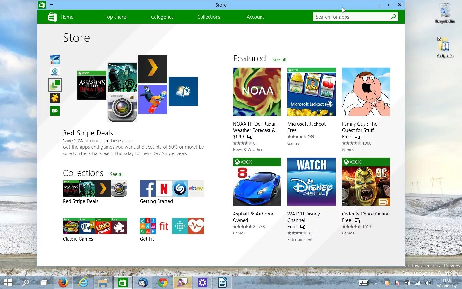The image size is (462, 289).
Task: Open Task View on the taskbar
Action: coord(44,283)
